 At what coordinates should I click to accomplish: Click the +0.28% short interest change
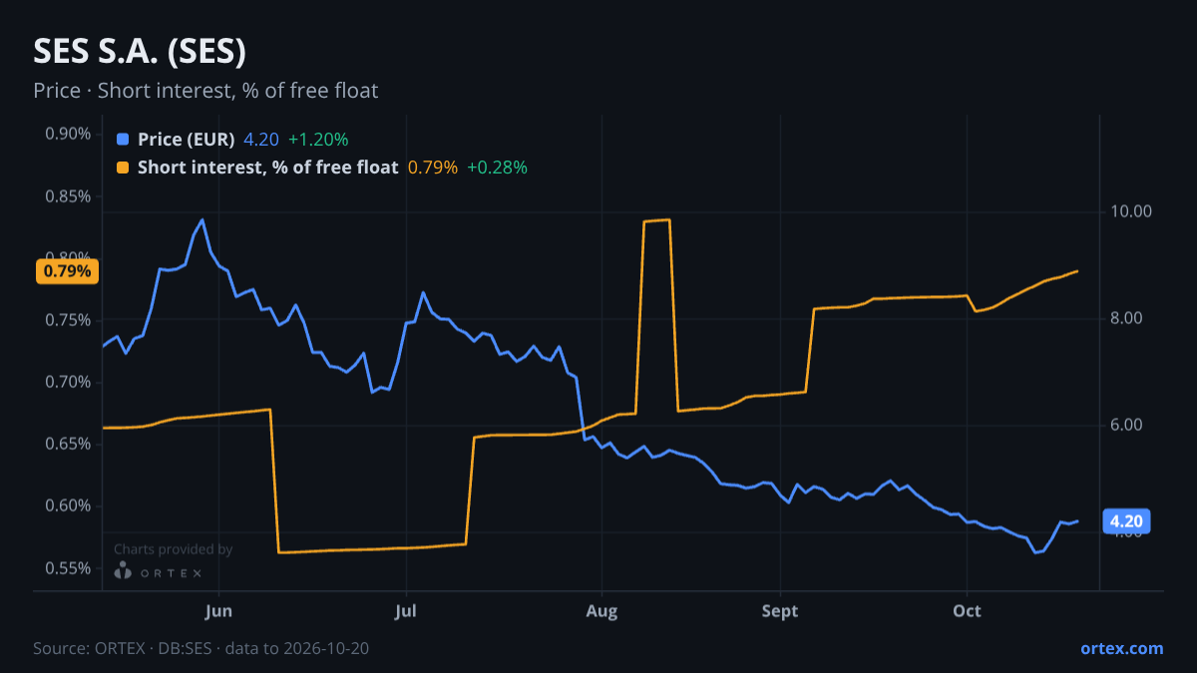point(497,168)
